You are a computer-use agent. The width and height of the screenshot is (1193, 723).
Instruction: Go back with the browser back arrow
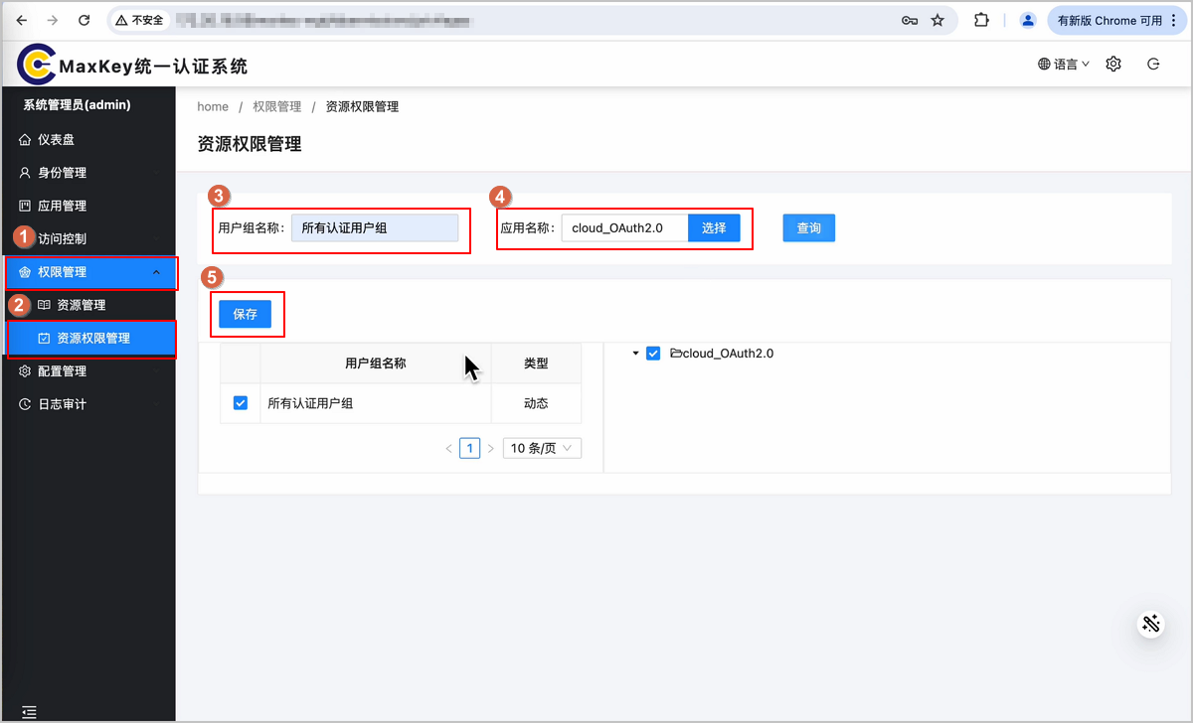point(22,20)
